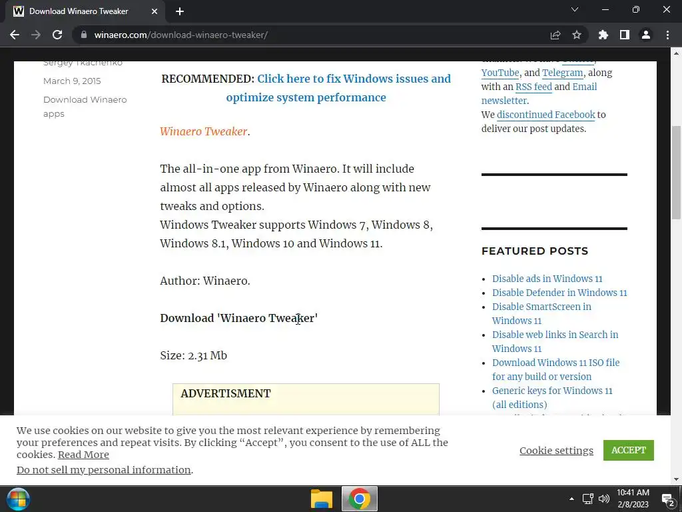The width and height of the screenshot is (682, 512).
Task: Share this page icon in address bar
Action: pyautogui.click(x=555, y=35)
